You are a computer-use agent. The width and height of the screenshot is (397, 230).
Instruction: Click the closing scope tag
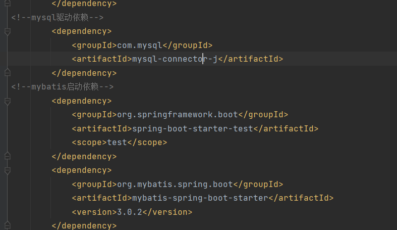(147, 143)
